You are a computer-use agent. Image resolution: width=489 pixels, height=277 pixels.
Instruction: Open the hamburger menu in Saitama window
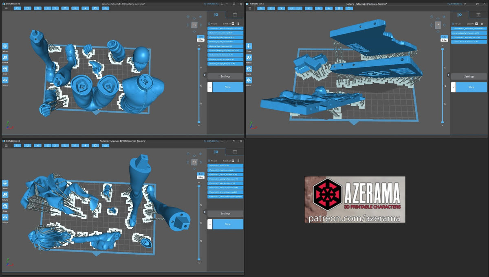[6, 8]
